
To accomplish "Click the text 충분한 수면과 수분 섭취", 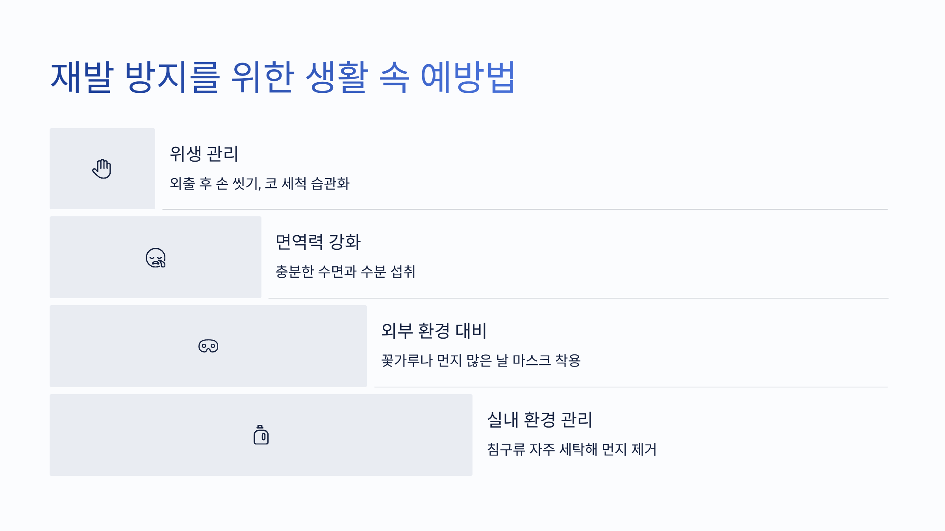I will click(x=345, y=271).
